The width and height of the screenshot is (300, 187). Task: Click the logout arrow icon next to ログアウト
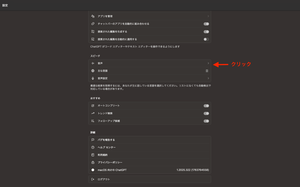tap(92, 179)
